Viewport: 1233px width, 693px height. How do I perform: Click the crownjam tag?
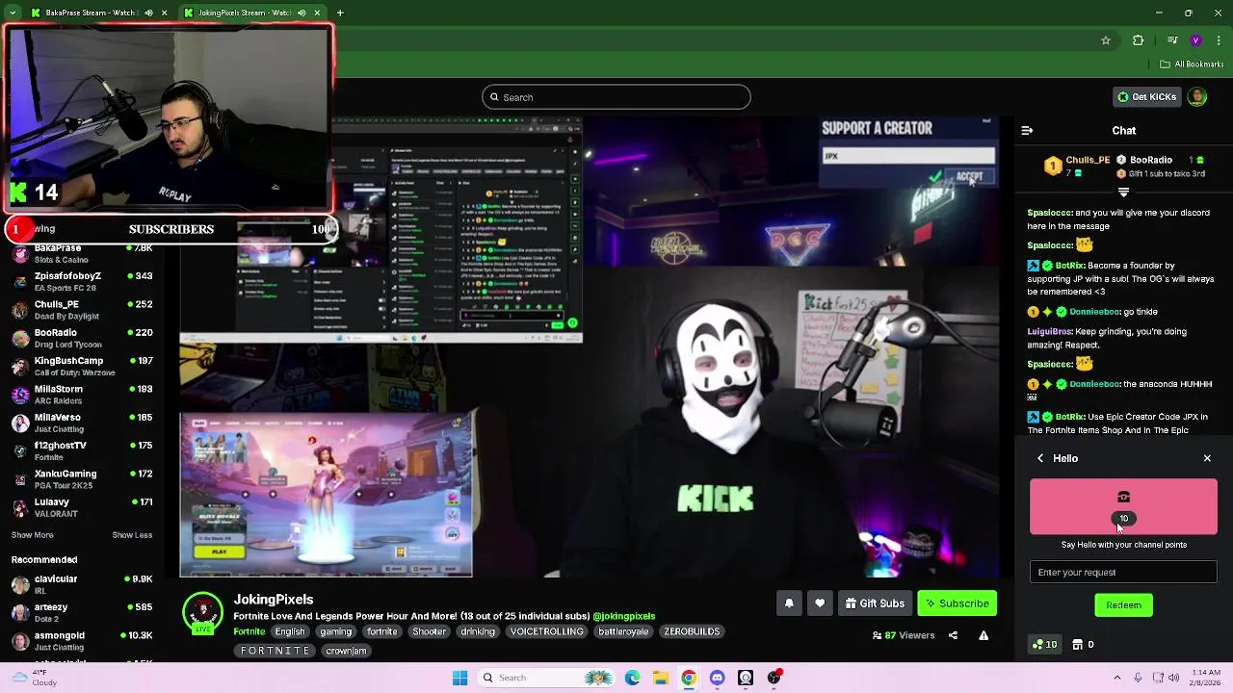point(346,651)
